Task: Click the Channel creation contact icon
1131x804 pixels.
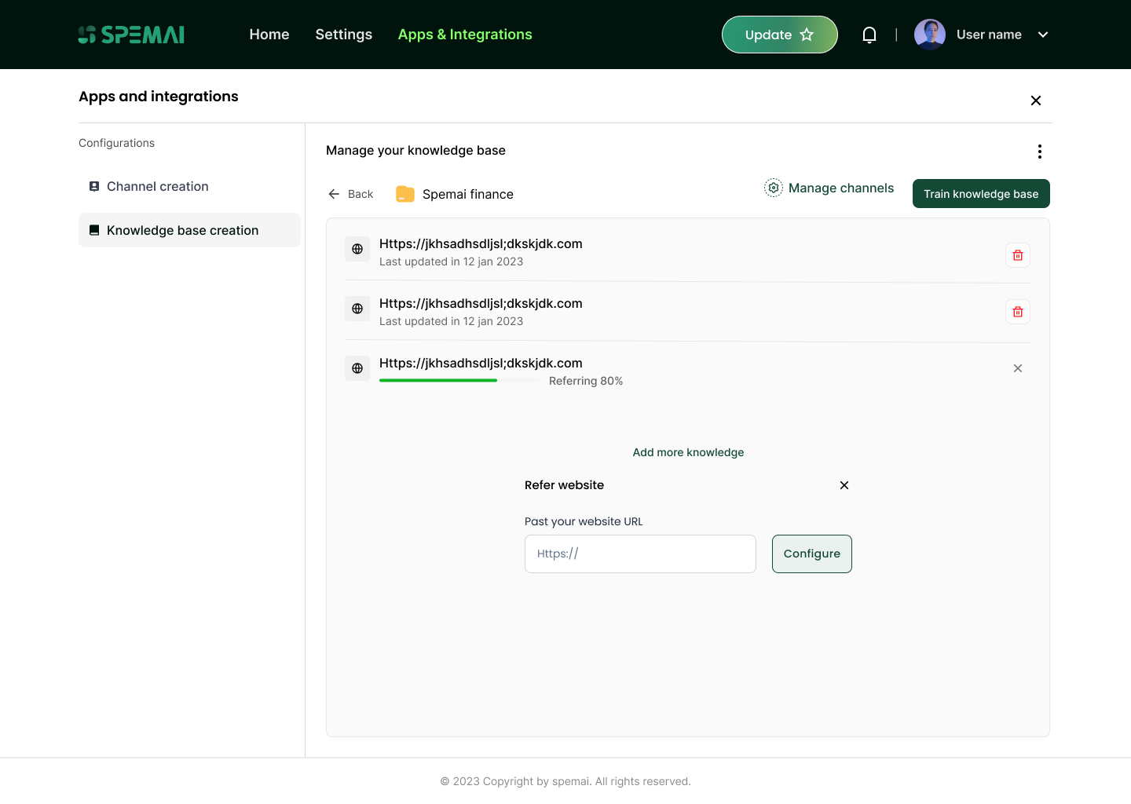Action: click(x=94, y=186)
